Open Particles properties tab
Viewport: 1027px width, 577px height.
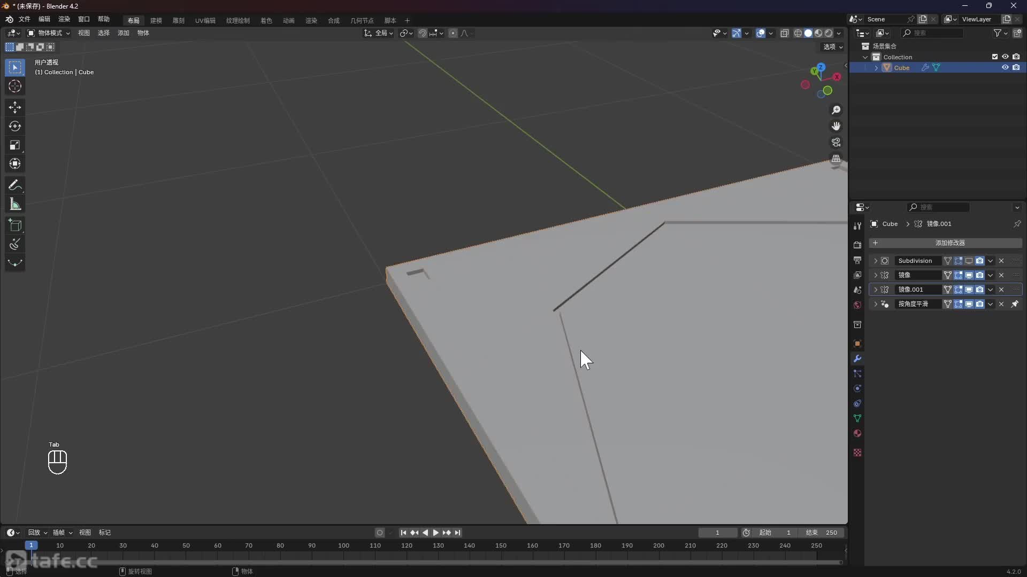coord(857,373)
